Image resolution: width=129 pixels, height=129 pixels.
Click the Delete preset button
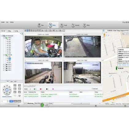click(x=19, y=101)
